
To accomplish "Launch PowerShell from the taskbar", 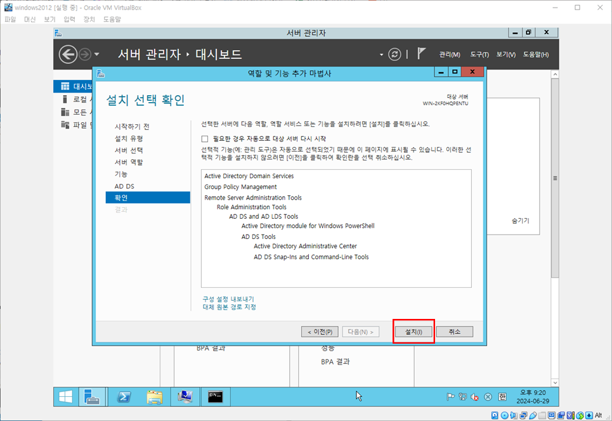I will tap(124, 397).
